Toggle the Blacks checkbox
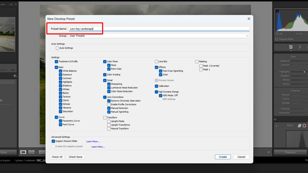The image size is (308, 173). (60, 93)
